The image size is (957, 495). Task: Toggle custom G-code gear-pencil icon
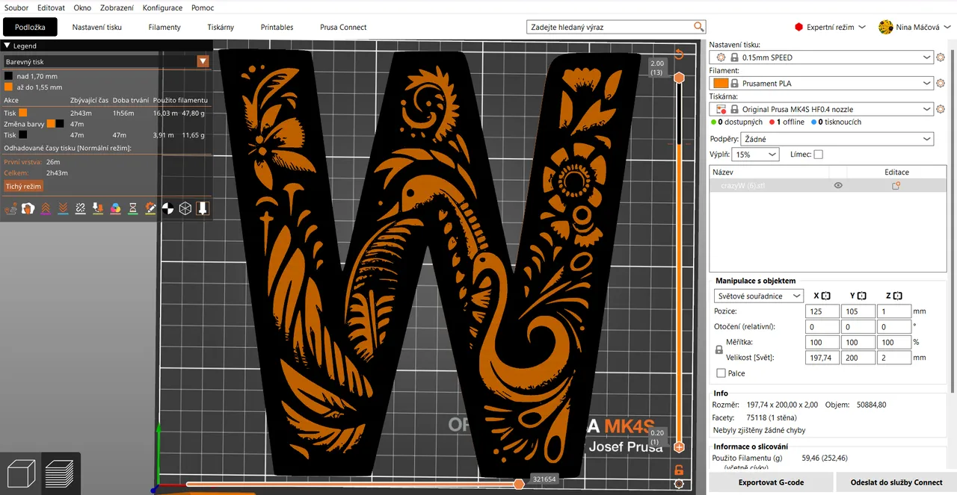point(150,208)
